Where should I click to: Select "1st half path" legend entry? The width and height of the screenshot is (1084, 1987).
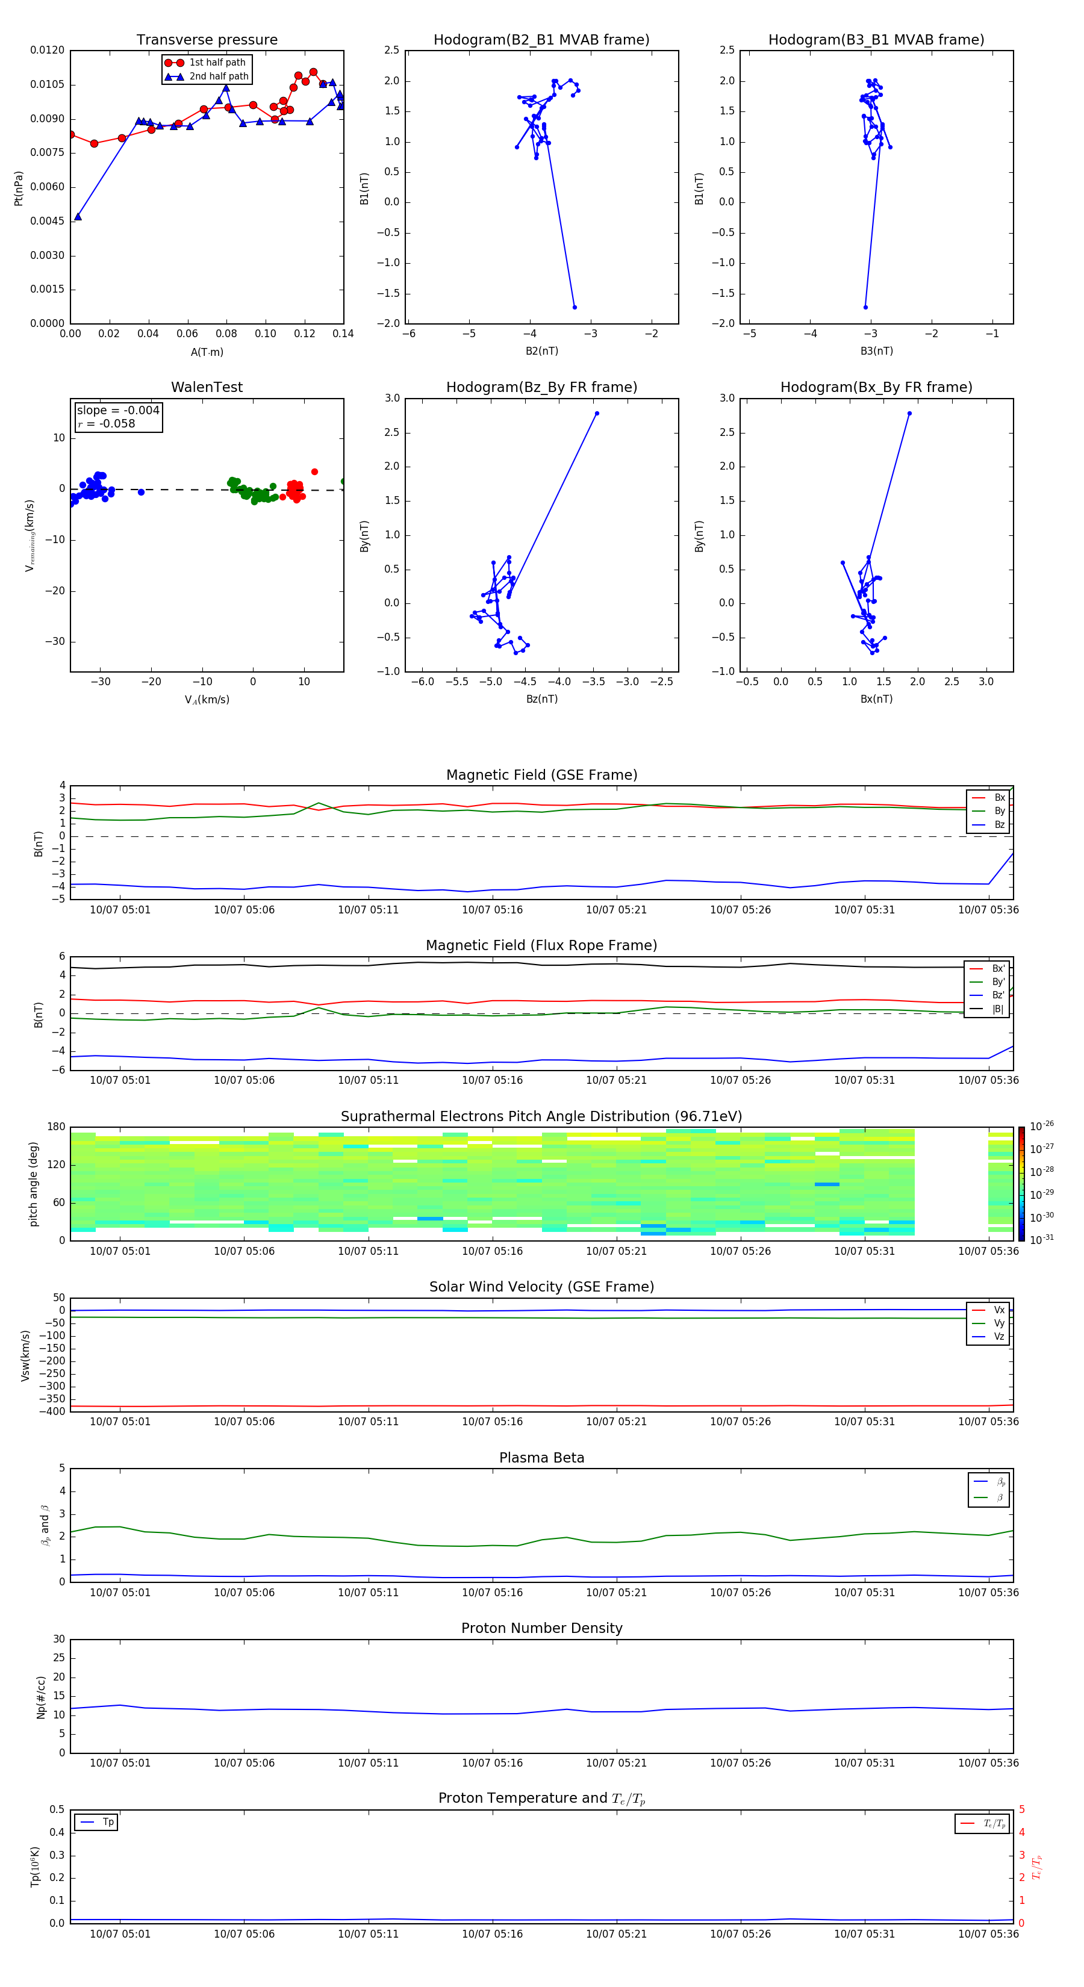tap(205, 63)
